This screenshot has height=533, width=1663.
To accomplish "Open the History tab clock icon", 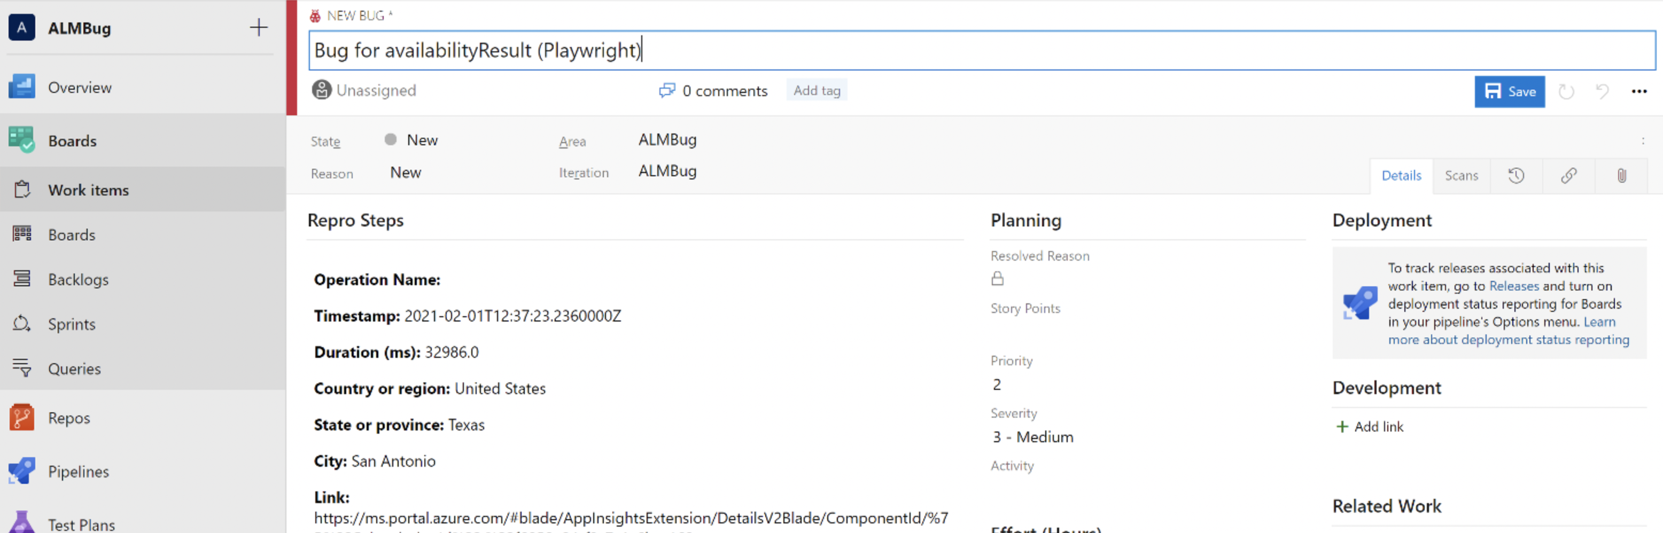I will pyautogui.click(x=1516, y=176).
